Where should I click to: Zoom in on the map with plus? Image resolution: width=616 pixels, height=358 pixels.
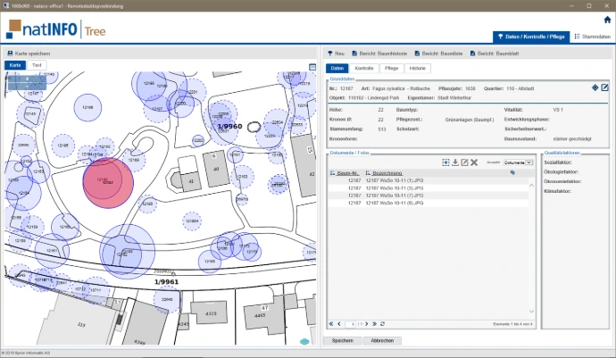(x=27, y=79)
